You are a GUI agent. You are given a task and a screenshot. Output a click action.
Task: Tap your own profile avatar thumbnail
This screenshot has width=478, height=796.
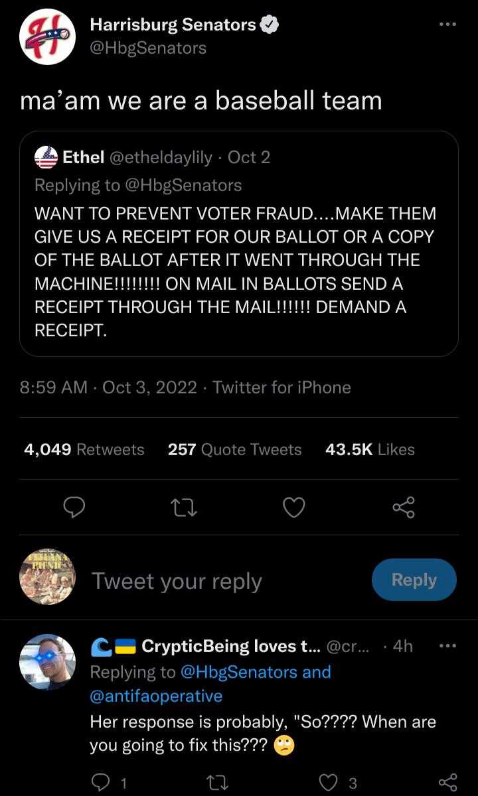pos(47,577)
